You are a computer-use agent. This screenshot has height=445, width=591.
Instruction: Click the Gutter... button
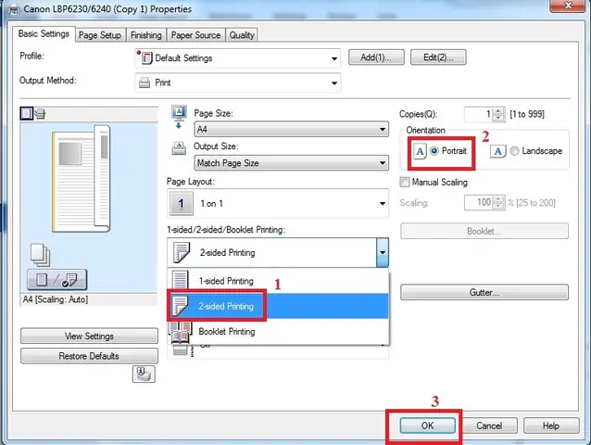click(x=484, y=292)
